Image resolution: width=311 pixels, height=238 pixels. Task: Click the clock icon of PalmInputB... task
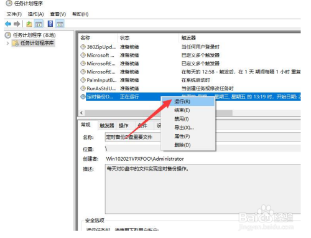tap(83, 80)
